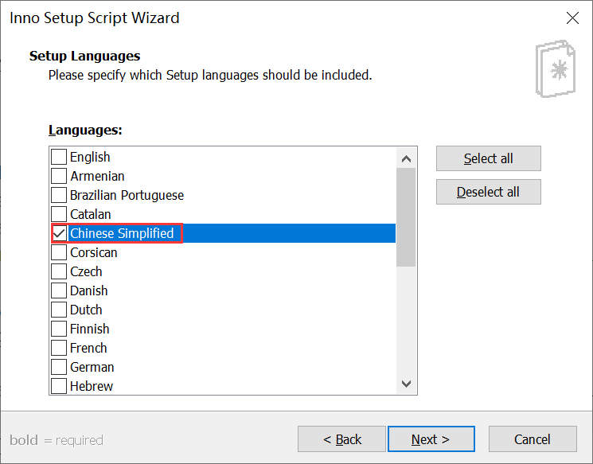This screenshot has height=464, width=593.
Task: Return with the Back button
Action: 341,439
